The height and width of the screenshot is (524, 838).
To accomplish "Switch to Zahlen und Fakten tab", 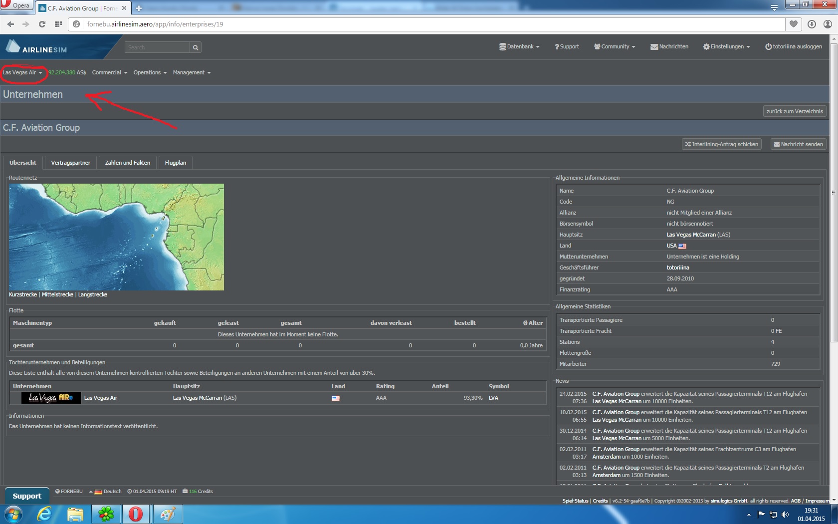I will click(128, 163).
